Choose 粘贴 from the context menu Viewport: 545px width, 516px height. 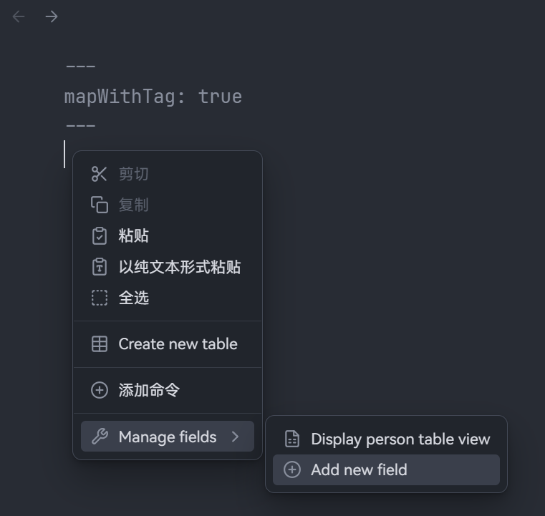(134, 235)
